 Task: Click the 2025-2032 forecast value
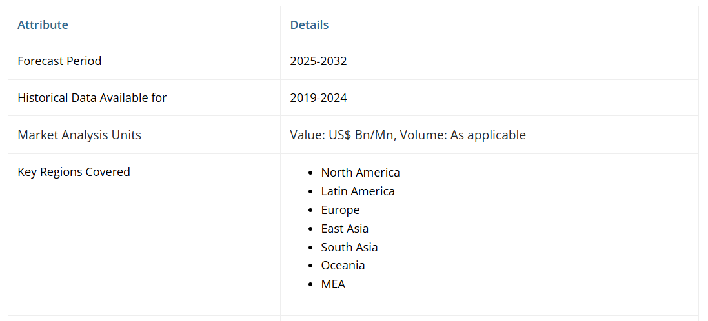tap(318, 61)
